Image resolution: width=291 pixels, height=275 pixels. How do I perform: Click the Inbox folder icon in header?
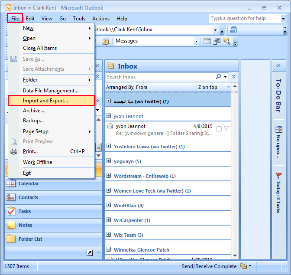(110, 65)
